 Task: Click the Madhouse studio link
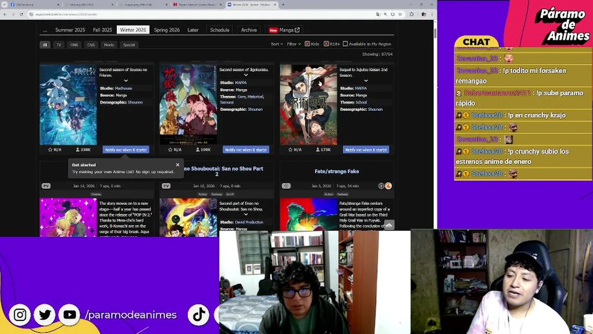click(x=123, y=88)
